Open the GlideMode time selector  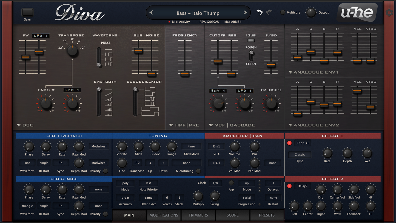point(191,146)
